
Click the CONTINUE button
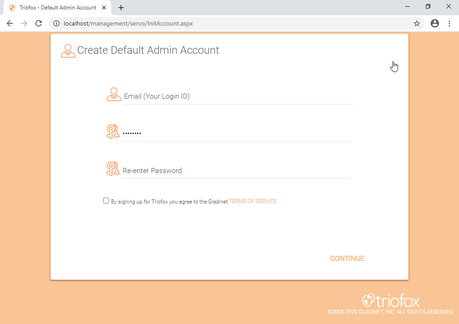coord(347,259)
